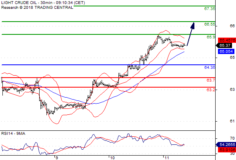Viewport: 236px width, 160px height.
Task: Select the blue 64.35 pivot label
Action: 210,68
